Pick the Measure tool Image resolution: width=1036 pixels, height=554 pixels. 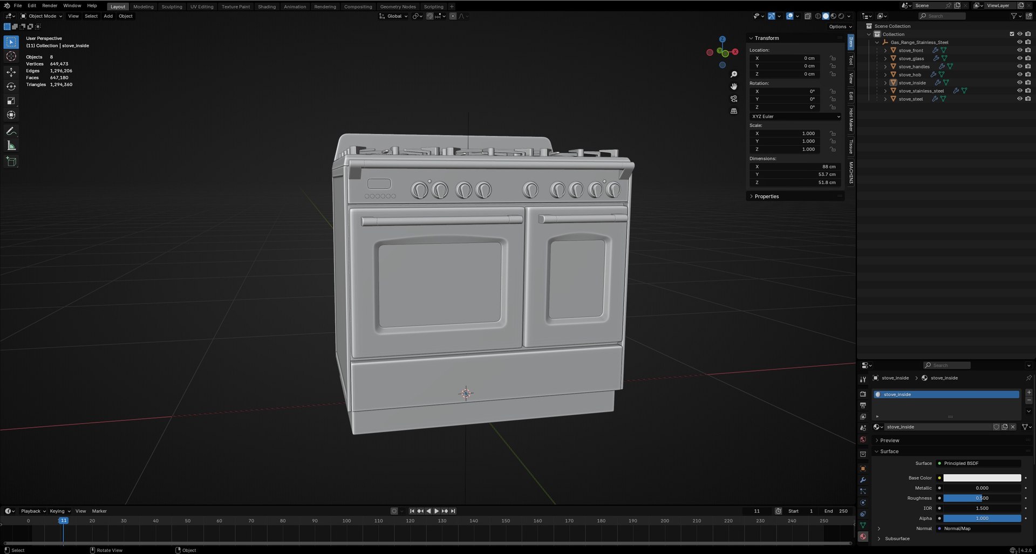point(11,146)
